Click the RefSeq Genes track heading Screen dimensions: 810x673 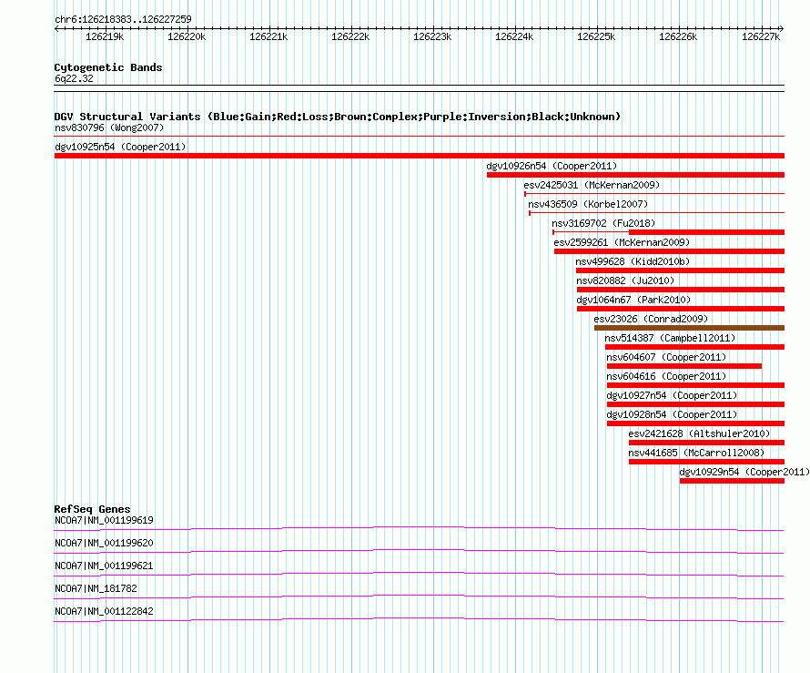coord(92,509)
